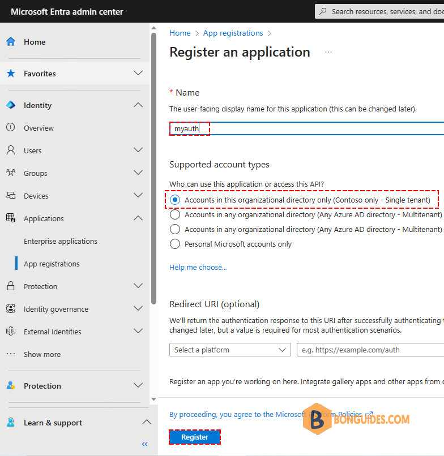Screen dimensions: 444x456
Task: Click the sidebar scroll down arrow
Action: (153, 399)
